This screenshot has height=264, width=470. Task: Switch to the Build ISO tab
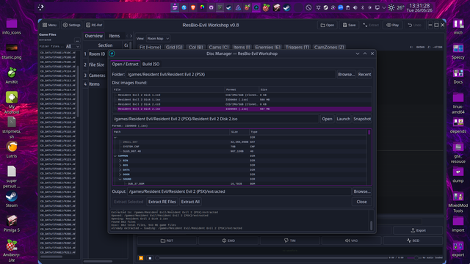coord(151,64)
